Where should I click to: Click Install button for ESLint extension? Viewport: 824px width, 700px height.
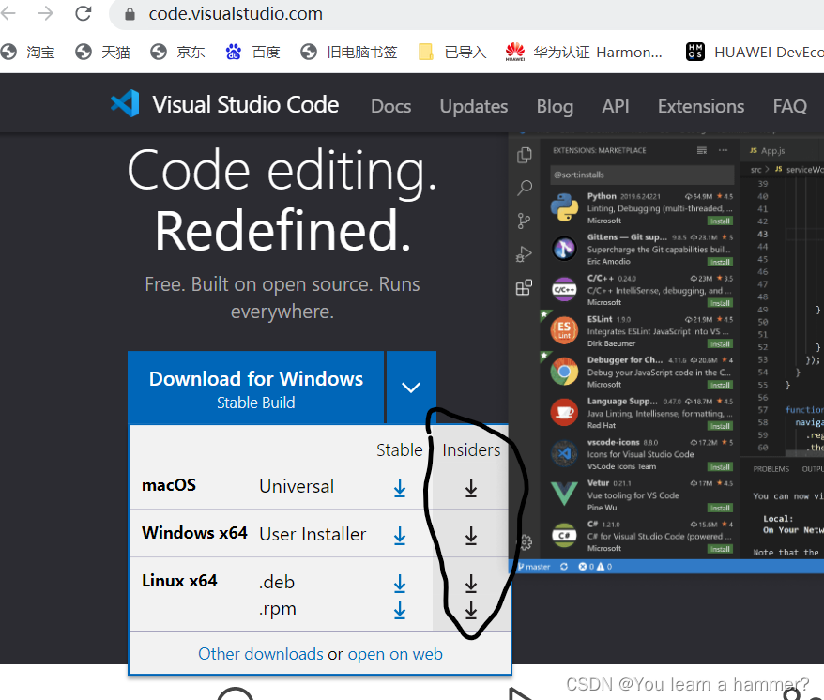pos(720,344)
